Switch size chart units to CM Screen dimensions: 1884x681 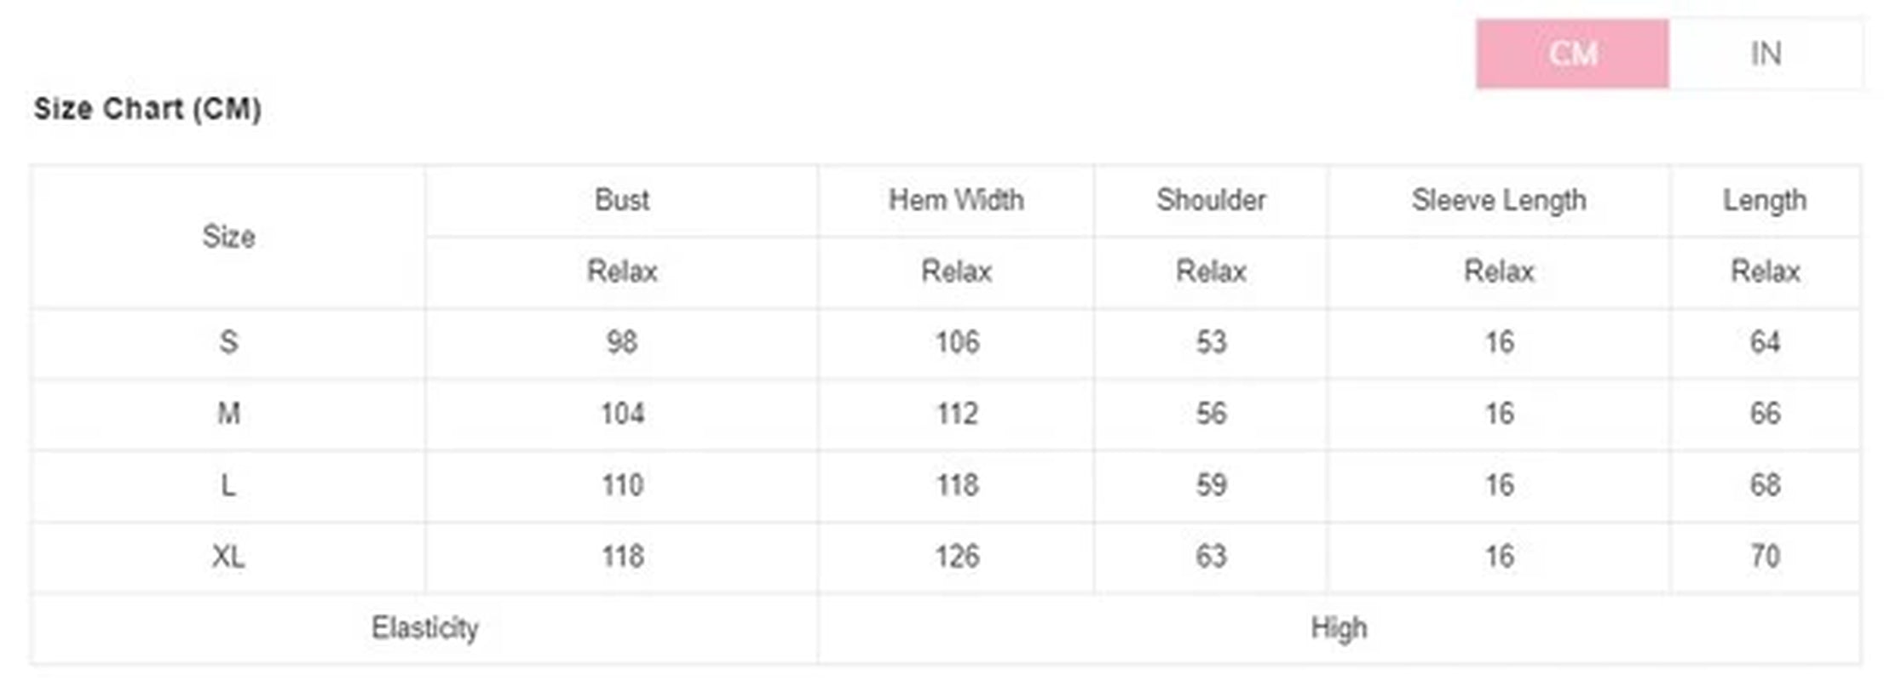pyautogui.click(x=1572, y=54)
